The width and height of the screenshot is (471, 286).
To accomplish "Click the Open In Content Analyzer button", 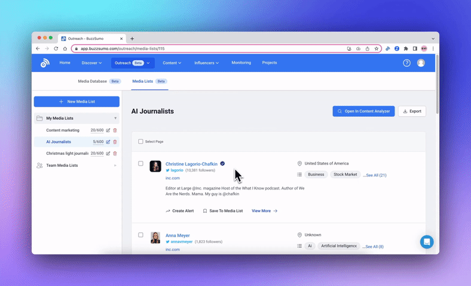I will point(363,111).
